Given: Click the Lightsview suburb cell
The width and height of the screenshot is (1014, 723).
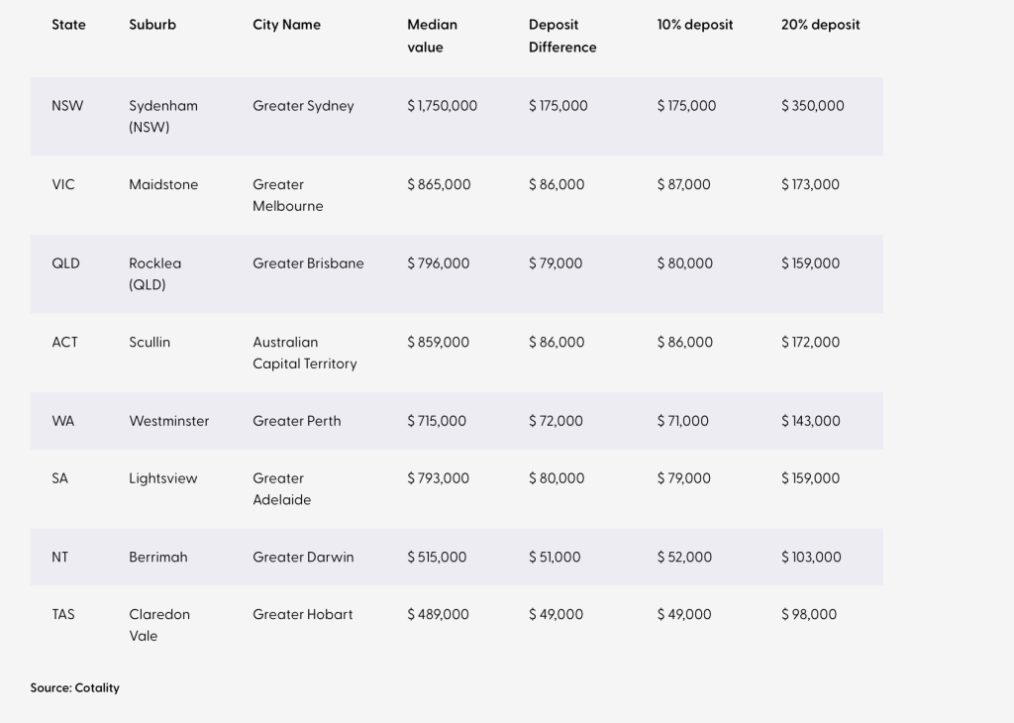Looking at the screenshot, I should click(x=163, y=478).
